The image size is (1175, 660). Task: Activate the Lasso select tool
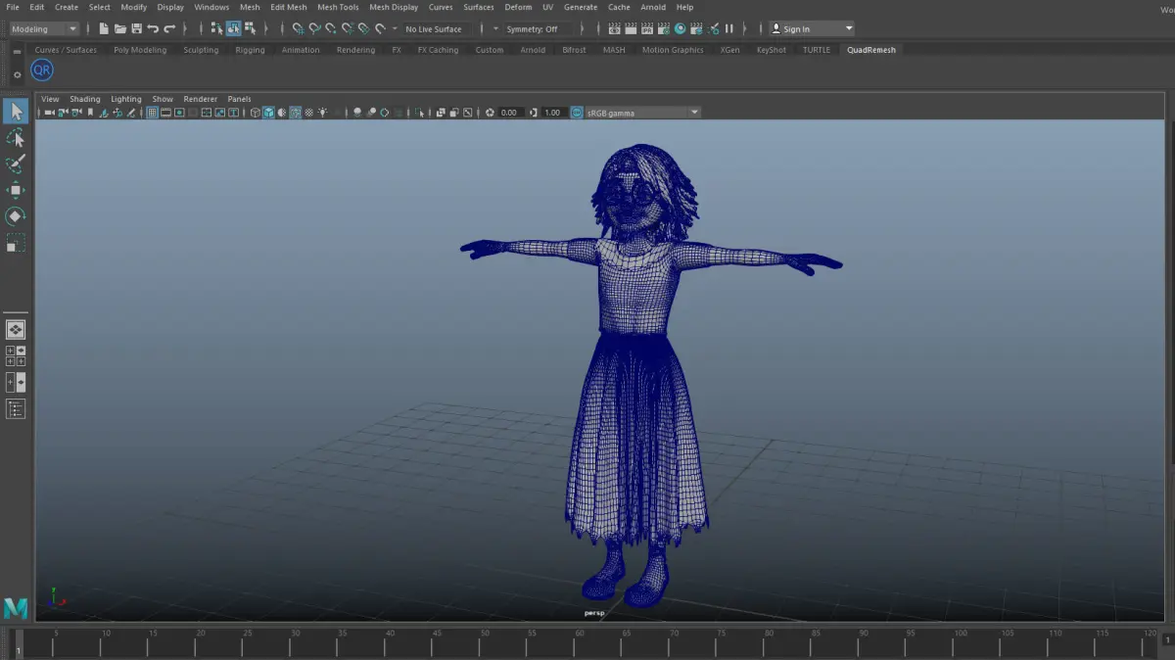15,138
